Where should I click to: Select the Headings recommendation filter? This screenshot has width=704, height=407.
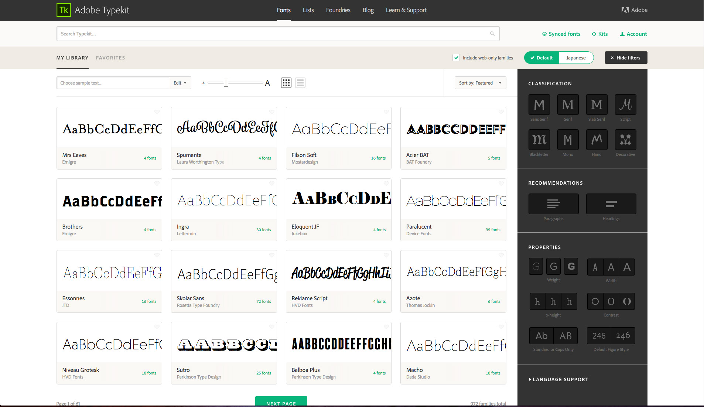tap(611, 203)
